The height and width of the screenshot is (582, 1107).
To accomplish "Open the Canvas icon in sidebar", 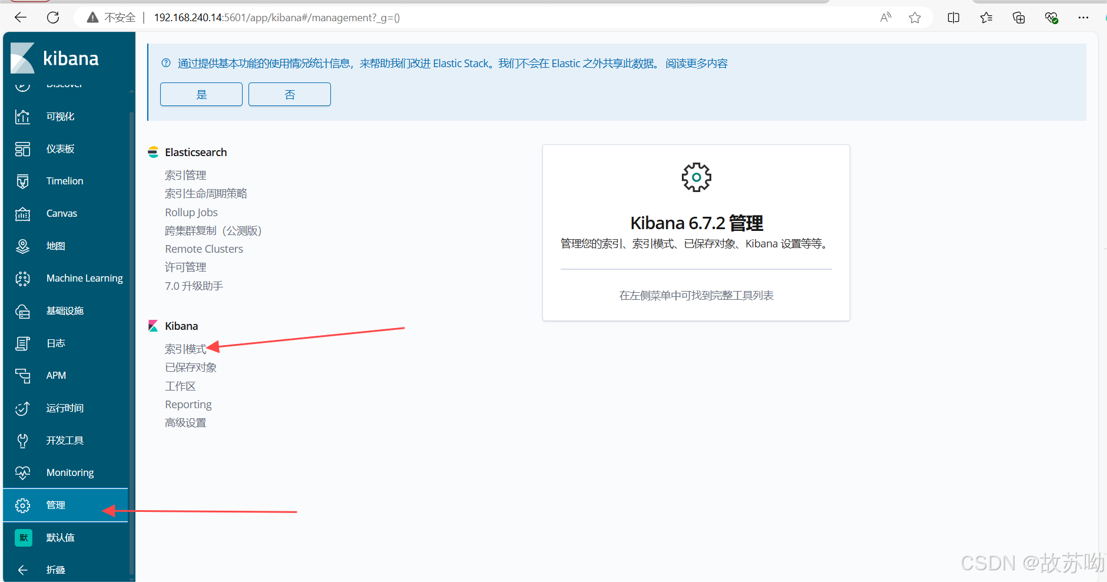I will point(22,214).
